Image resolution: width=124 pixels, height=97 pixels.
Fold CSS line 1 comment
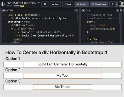[86, 15]
